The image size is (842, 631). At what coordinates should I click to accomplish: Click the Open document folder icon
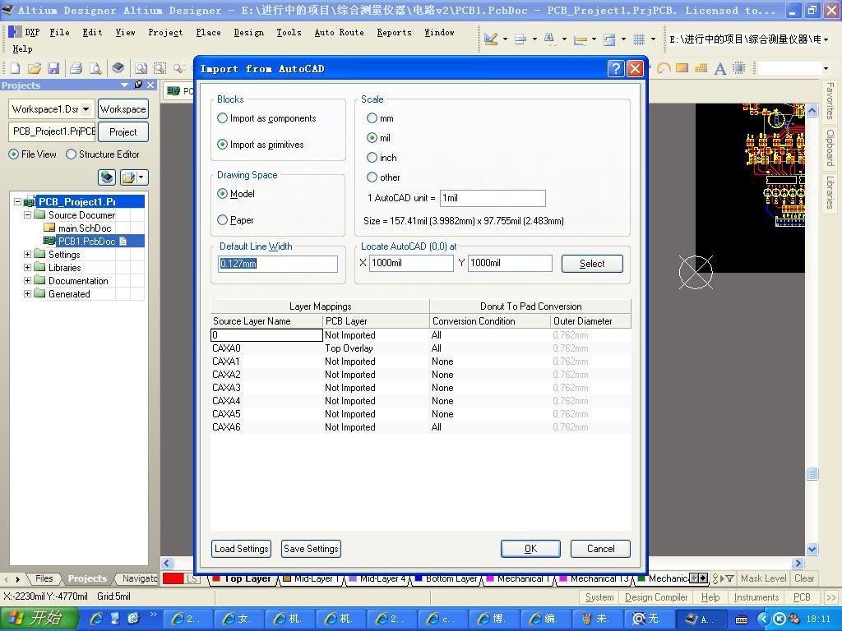(35, 68)
